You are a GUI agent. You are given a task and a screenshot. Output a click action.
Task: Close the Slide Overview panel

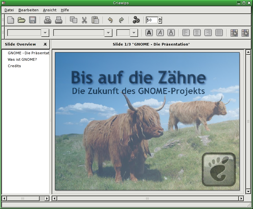(x=45, y=44)
